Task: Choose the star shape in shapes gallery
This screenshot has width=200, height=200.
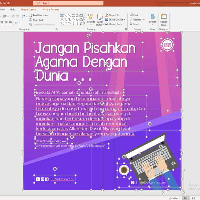Action: (81, 23)
